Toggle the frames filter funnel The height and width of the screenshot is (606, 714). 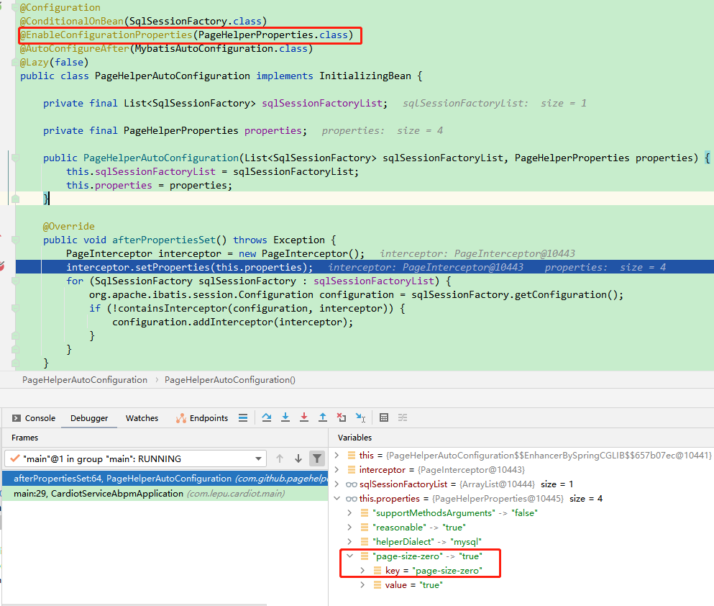click(316, 458)
